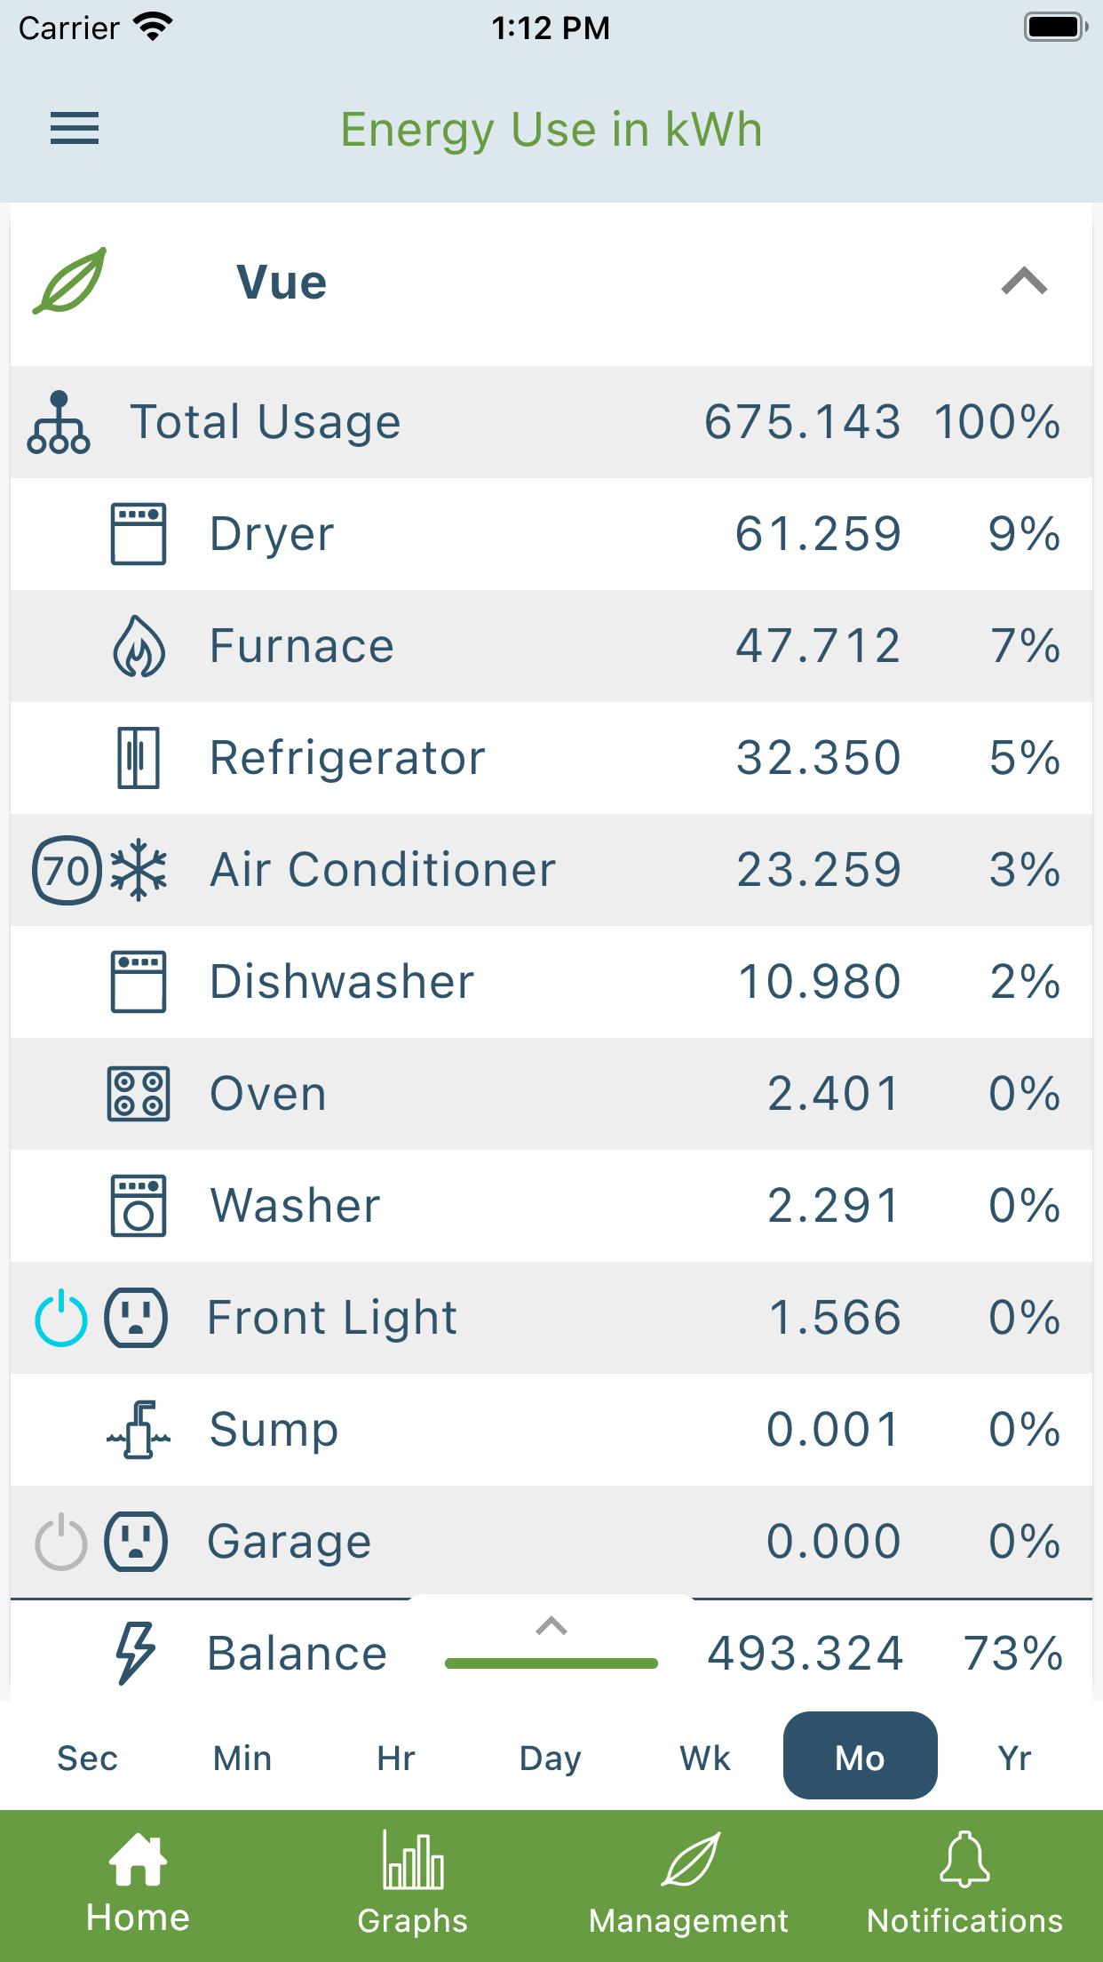Tap the Balance lightning bolt icon
This screenshot has height=1962, width=1103.
point(136,1654)
